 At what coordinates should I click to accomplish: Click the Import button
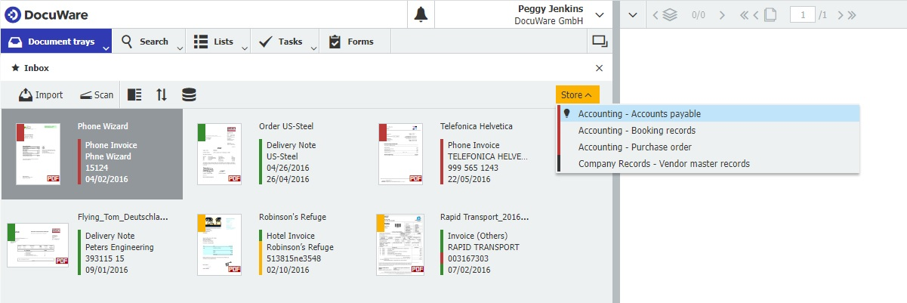pyautogui.click(x=41, y=94)
